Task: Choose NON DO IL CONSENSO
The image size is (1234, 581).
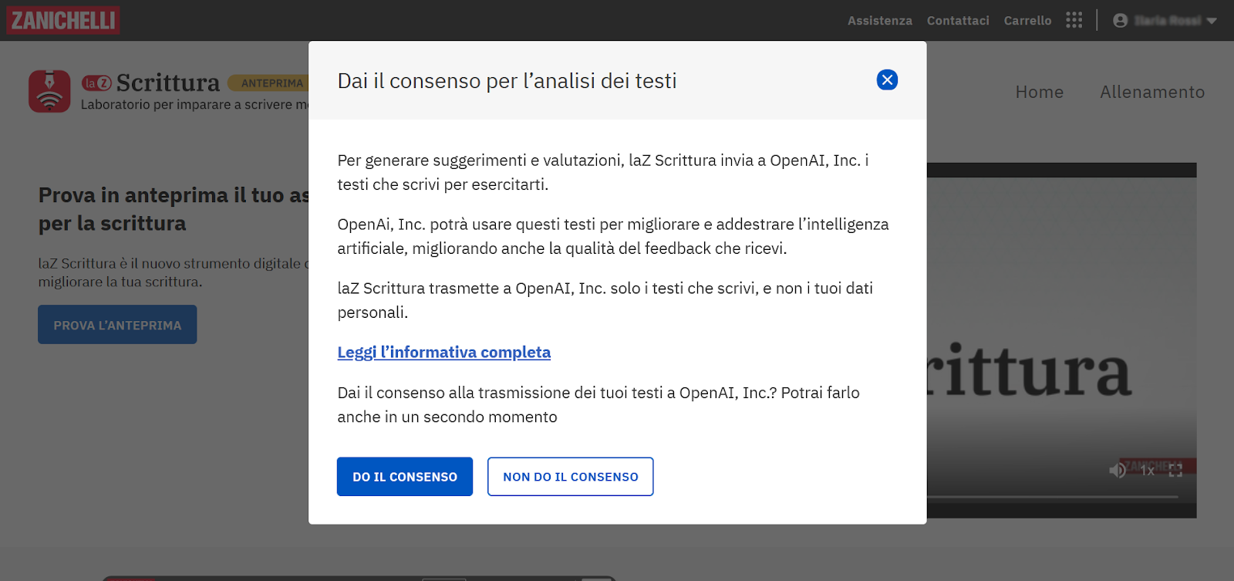Action: pyautogui.click(x=571, y=477)
